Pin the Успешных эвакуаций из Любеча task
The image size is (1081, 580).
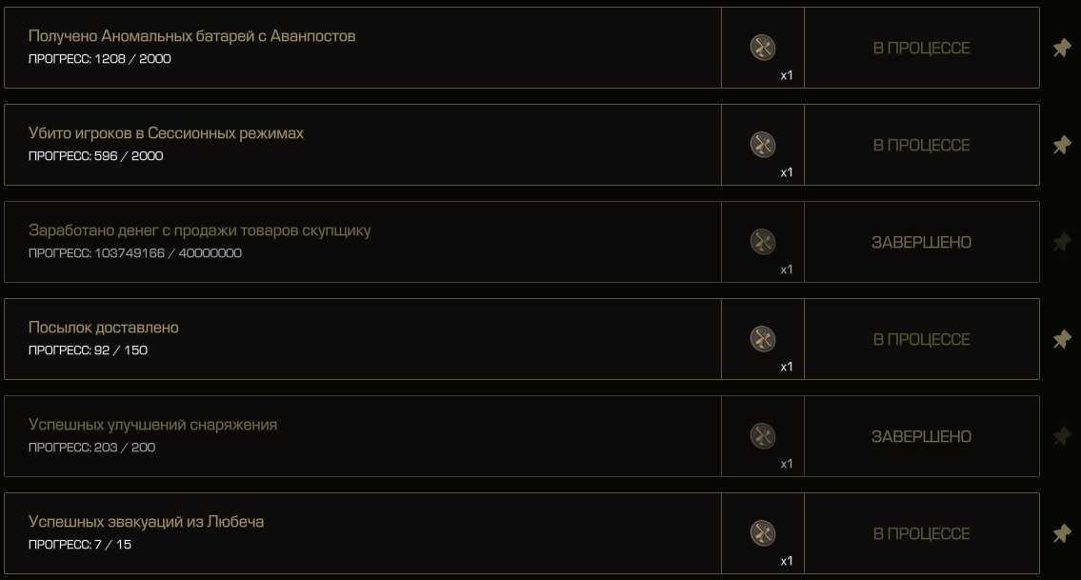tap(1062, 533)
